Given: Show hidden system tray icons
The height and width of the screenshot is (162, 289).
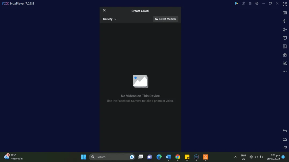Looking at the screenshot, I should 235,157.
